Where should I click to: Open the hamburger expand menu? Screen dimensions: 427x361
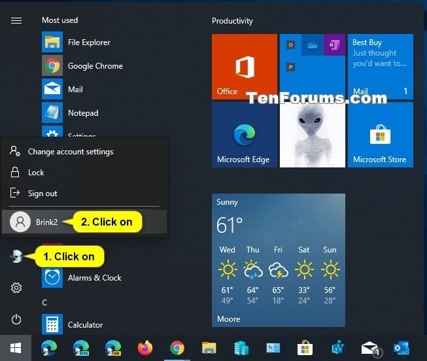click(16, 20)
